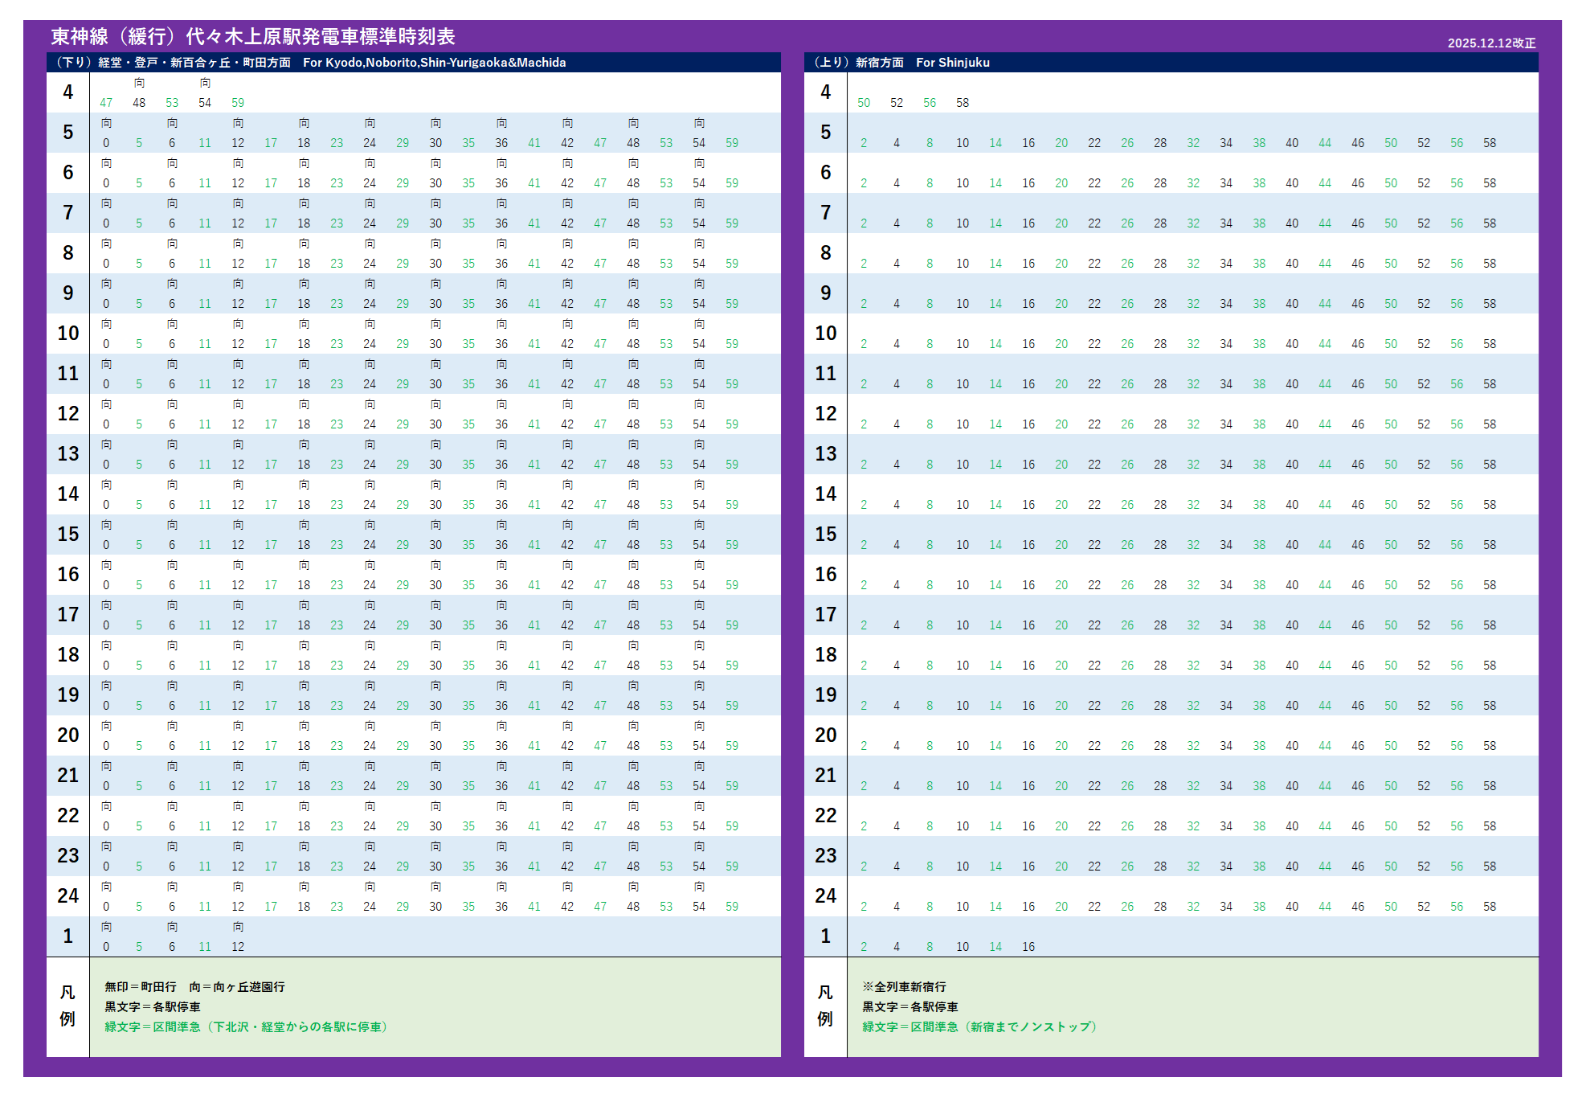
Task: Click the 凡例 label under the outbound table
Action: pyautogui.click(x=67, y=1006)
